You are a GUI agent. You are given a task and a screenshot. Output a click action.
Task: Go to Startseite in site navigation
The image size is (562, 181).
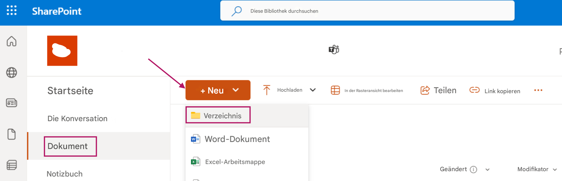click(x=70, y=91)
